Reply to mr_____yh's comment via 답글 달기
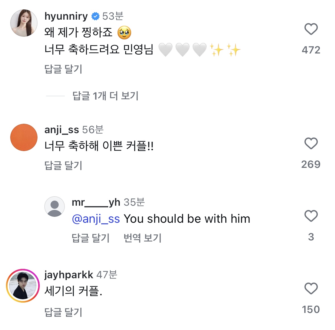This screenshot has width=335, height=330. click(x=91, y=238)
